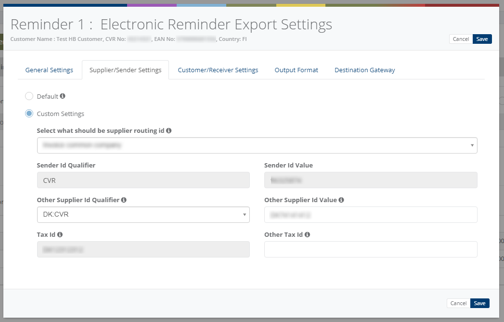Click info icon beside supplier routing id label
Image resolution: width=504 pixels, height=322 pixels.
click(169, 130)
